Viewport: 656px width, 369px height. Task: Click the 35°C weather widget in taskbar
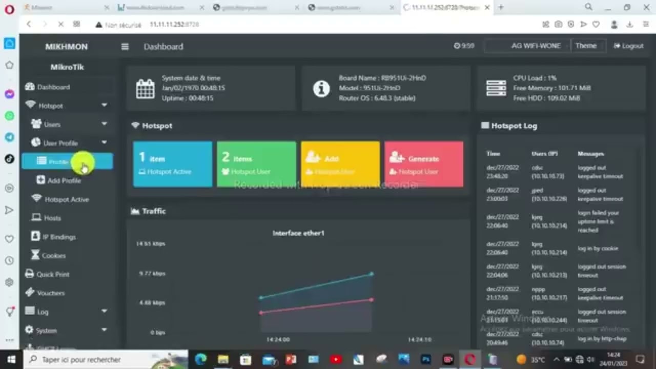531,359
